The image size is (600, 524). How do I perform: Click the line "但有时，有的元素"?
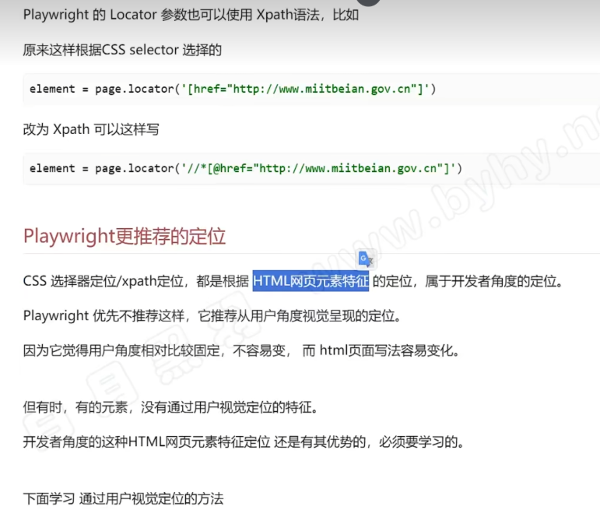[x=170, y=407]
